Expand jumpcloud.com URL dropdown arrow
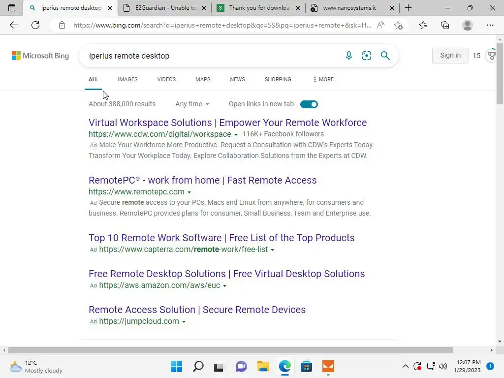The image size is (504, 378). point(184,322)
